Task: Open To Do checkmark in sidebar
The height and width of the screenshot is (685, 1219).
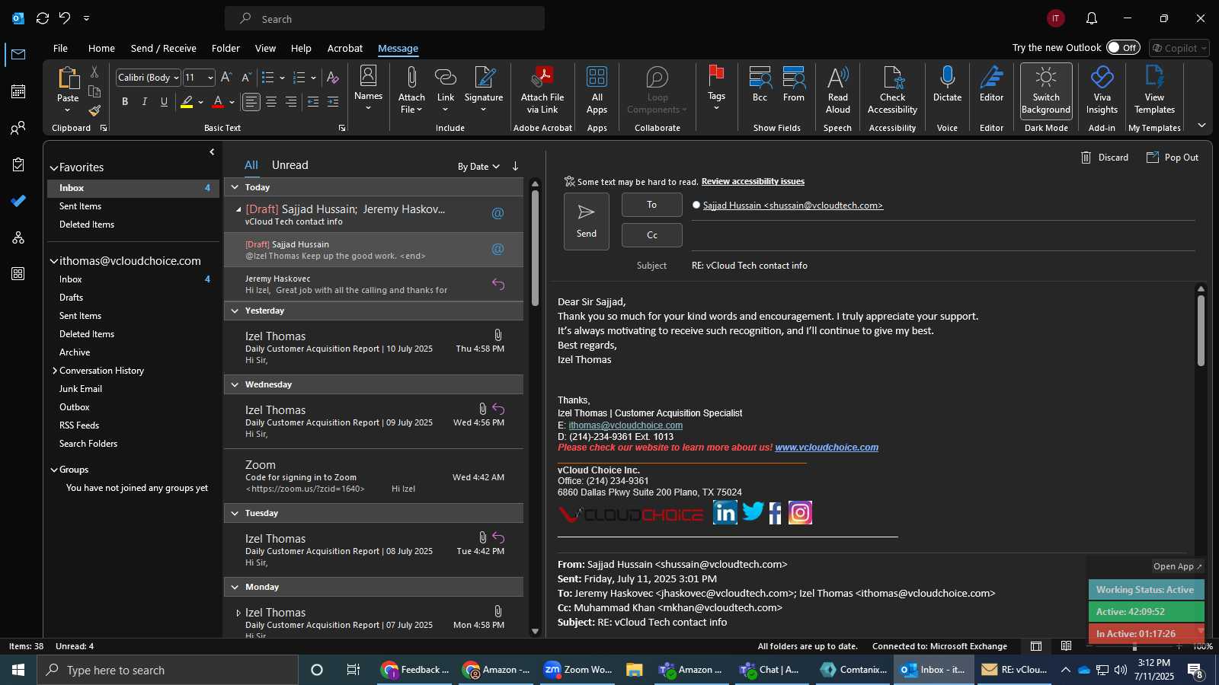Action: click(18, 201)
